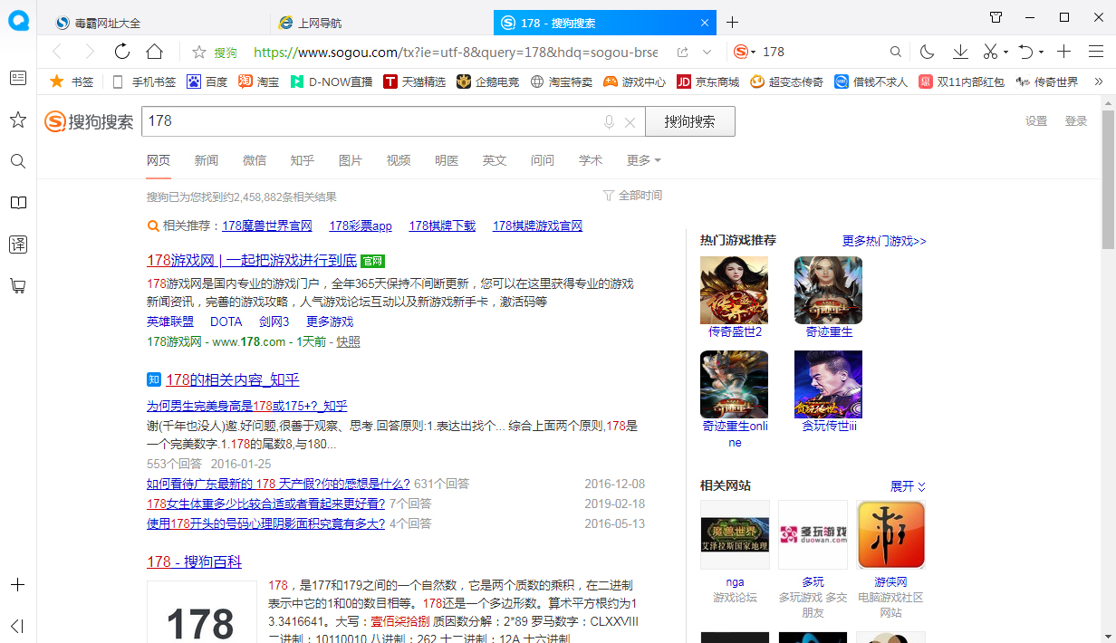Click the 传奇盛世2 game thumbnail
Screen dimensions: 1116x643
coord(734,290)
